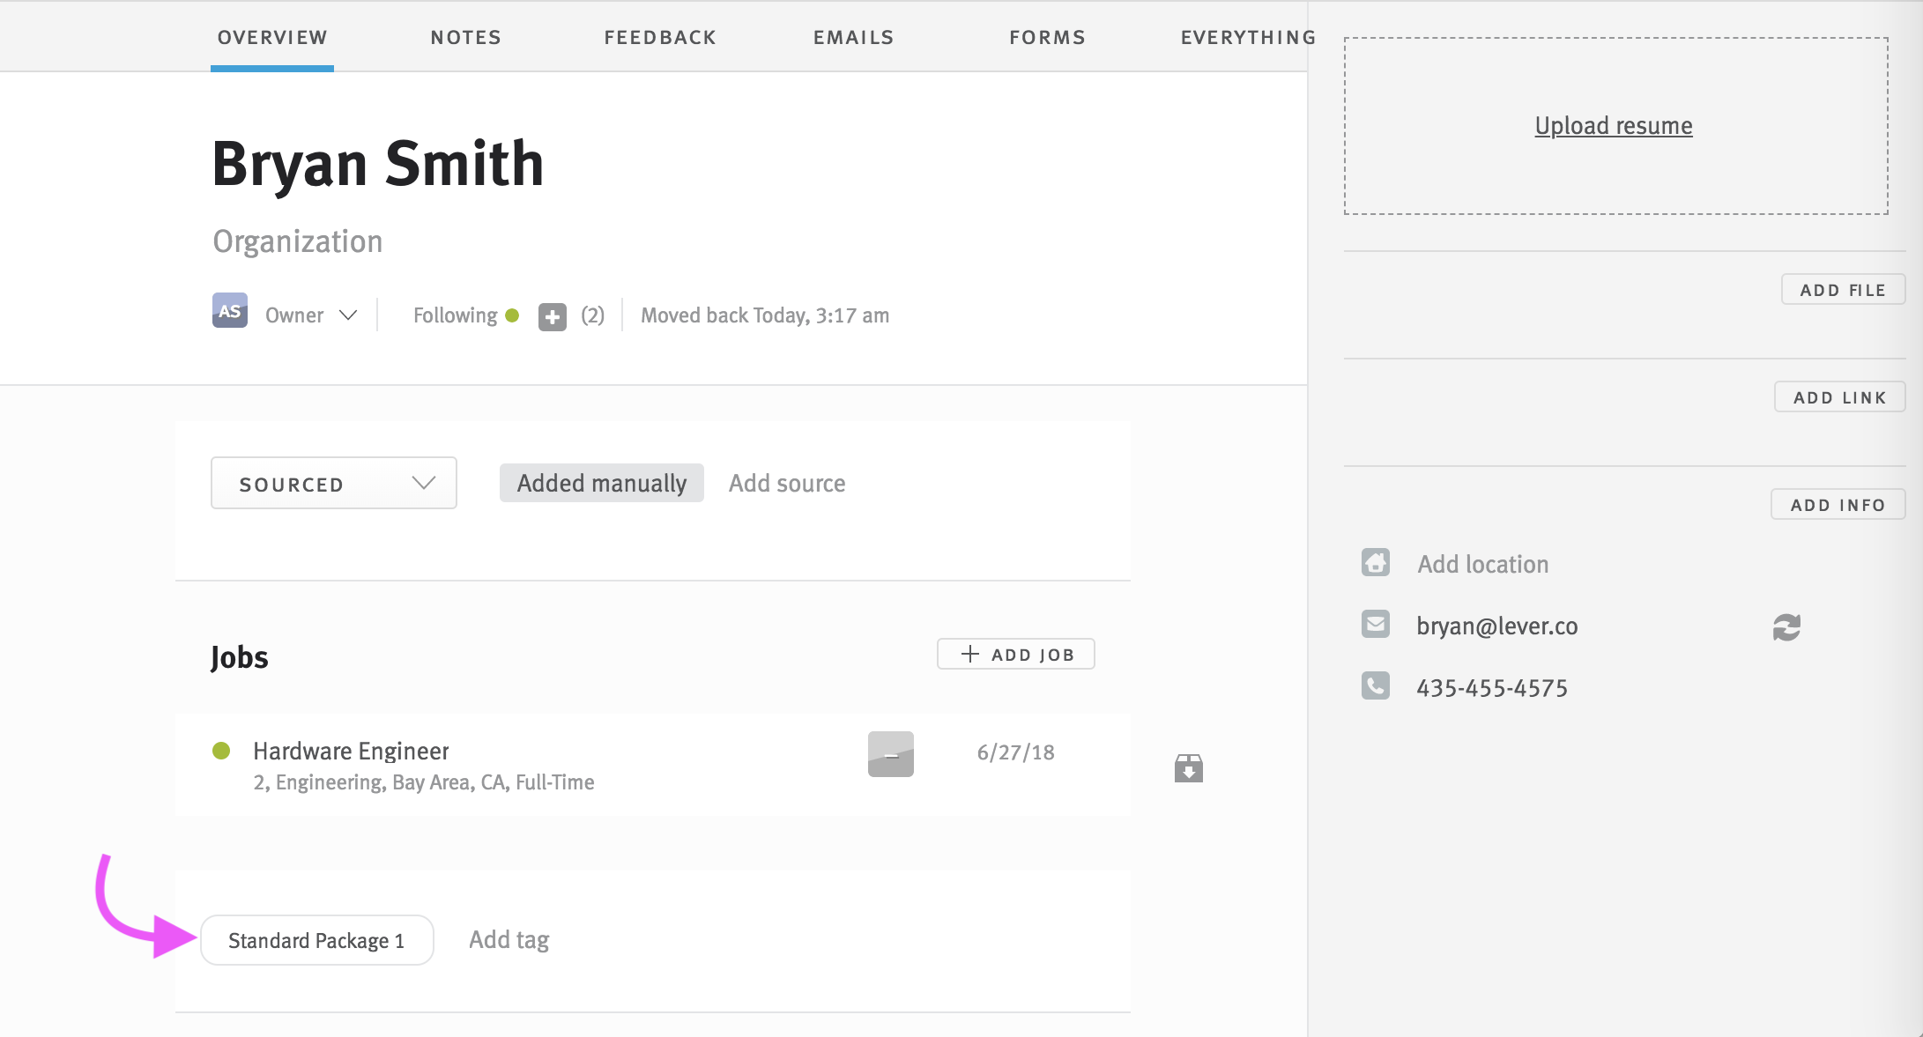Screen dimensions: 1923x1037
Task: Click the archive box icon
Action: (x=1189, y=768)
